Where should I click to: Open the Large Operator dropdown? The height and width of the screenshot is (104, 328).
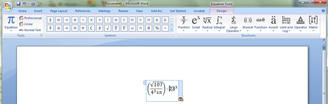(234, 24)
